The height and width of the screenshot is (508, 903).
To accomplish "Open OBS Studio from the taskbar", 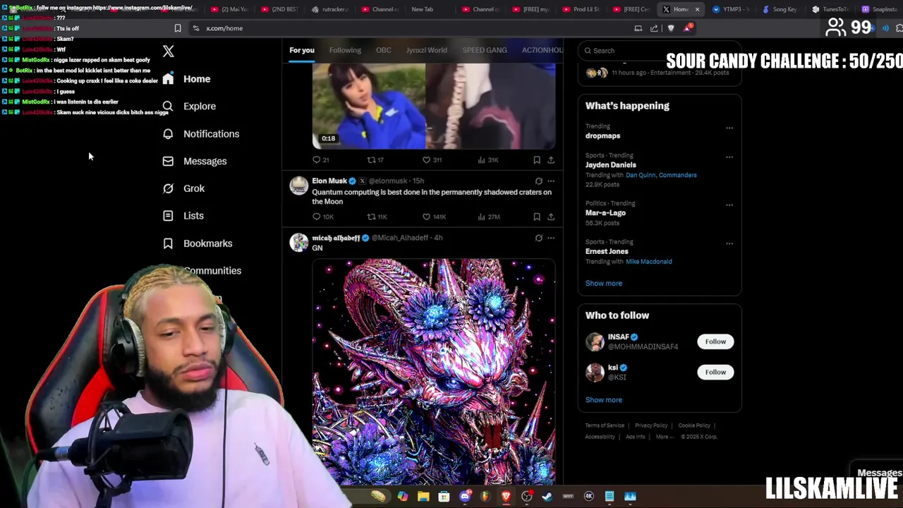I will click(x=527, y=497).
